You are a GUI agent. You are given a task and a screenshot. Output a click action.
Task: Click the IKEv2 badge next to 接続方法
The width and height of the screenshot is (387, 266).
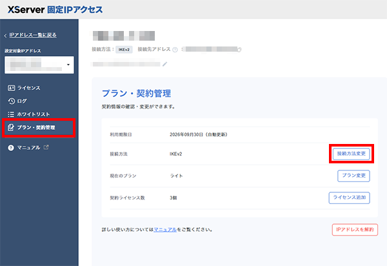pos(124,50)
